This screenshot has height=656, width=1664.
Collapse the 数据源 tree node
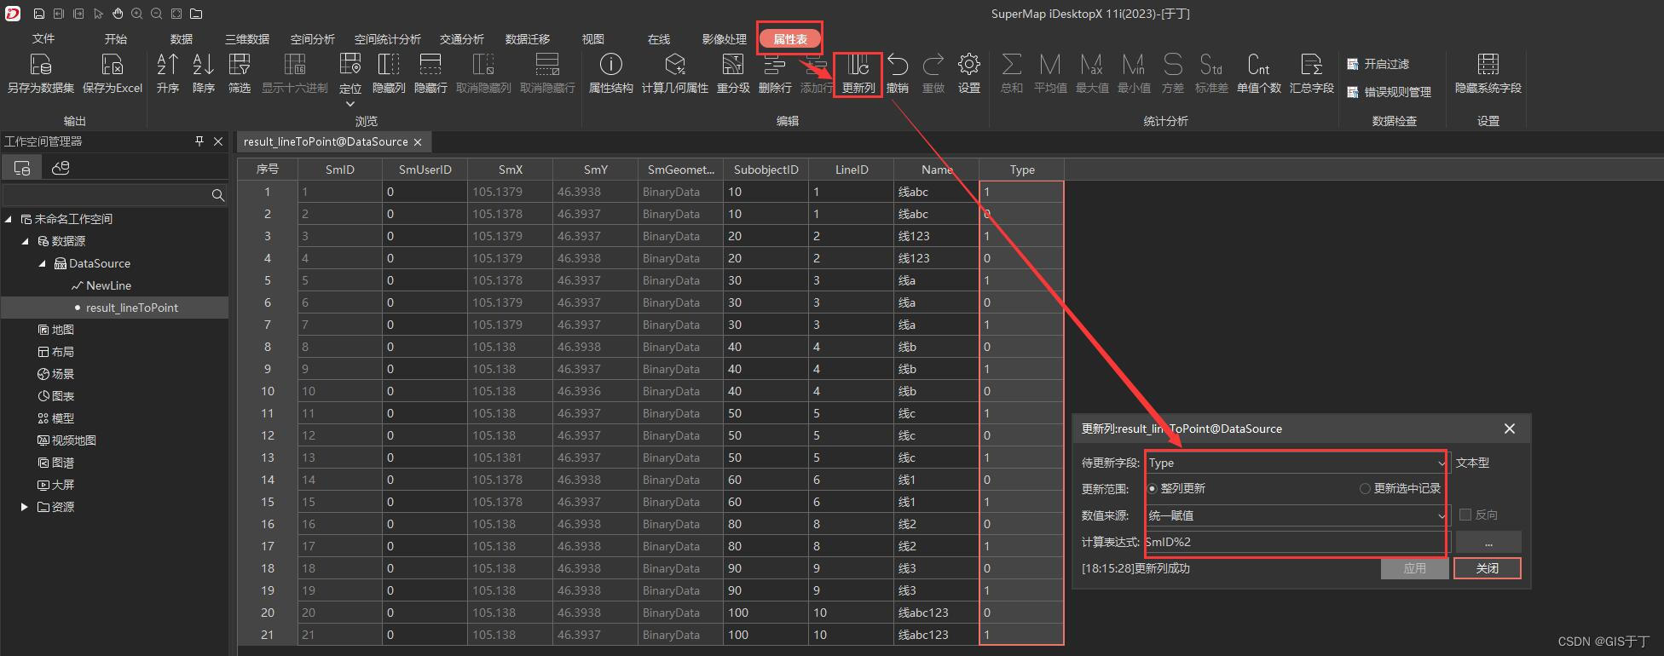pos(26,241)
